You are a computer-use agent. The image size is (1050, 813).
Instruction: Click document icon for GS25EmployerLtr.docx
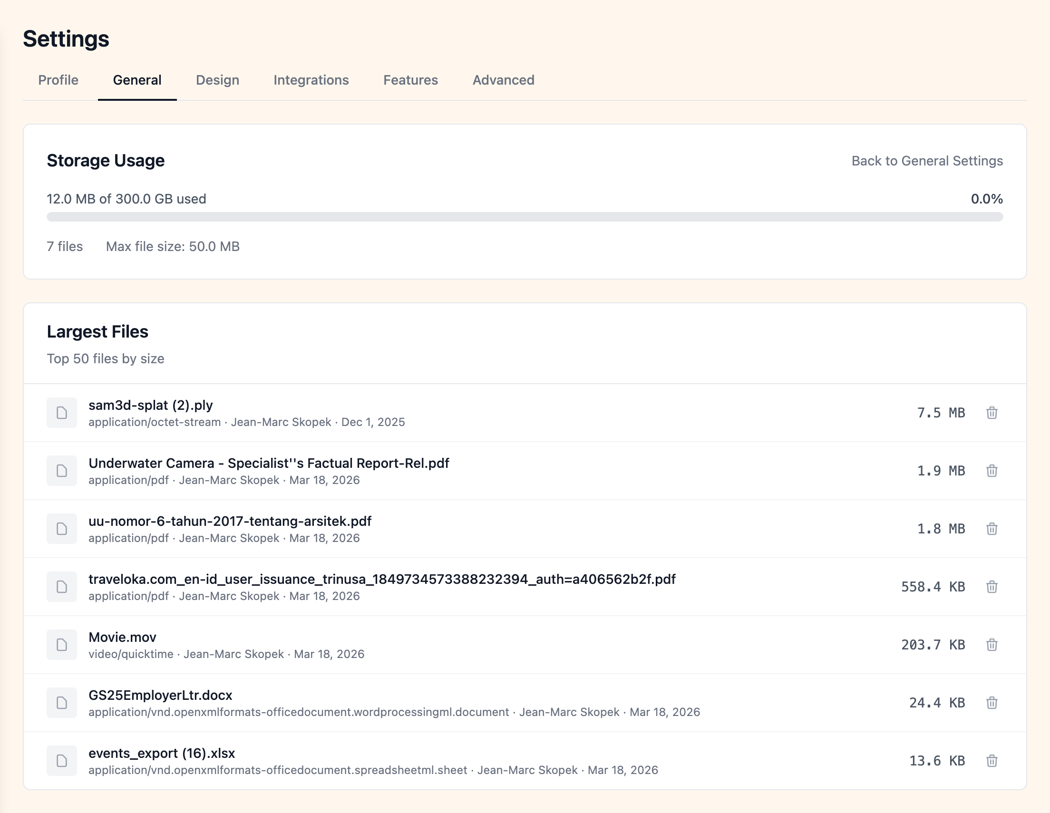coord(61,703)
